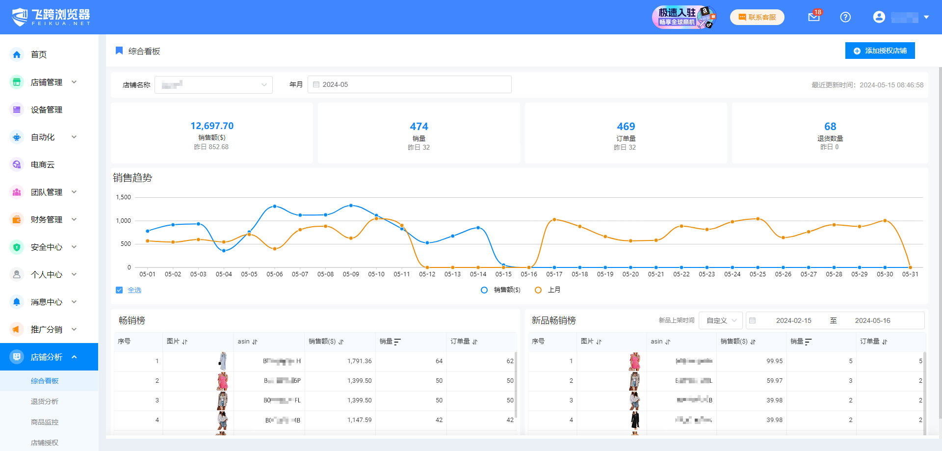The height and width of the screenshot is (451, 942).
Task: Click the 电商云 sidebar icon
Action: [x=17, y=164]
